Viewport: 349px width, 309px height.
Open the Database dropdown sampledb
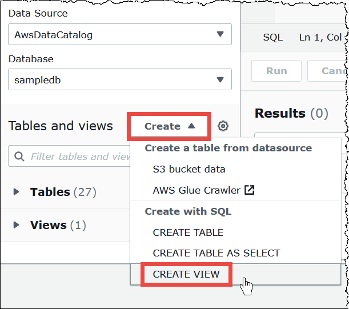tap(119, 80)
